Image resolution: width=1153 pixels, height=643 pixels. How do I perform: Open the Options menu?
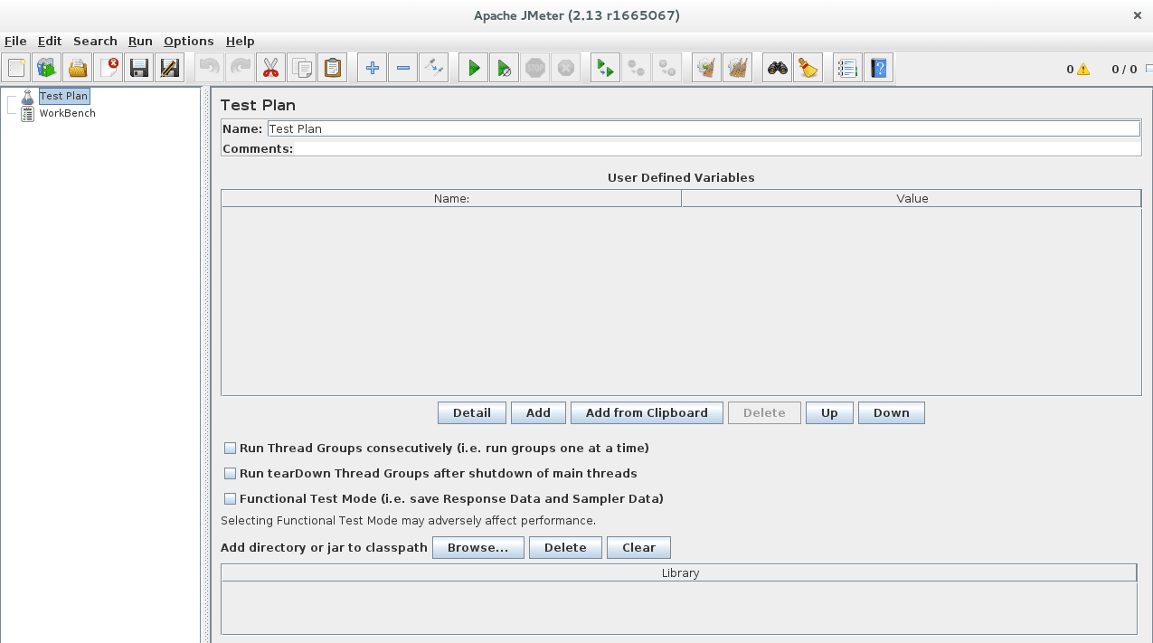coord(189,41)
